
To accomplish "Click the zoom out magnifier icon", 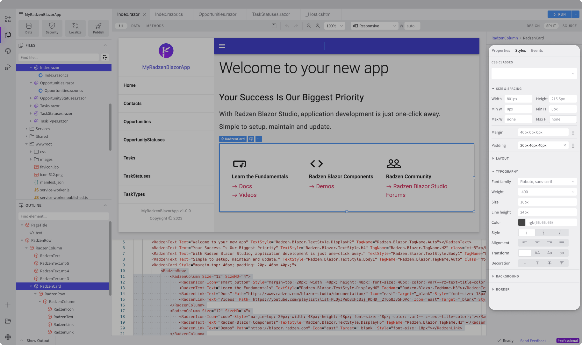I will [309, 26].
